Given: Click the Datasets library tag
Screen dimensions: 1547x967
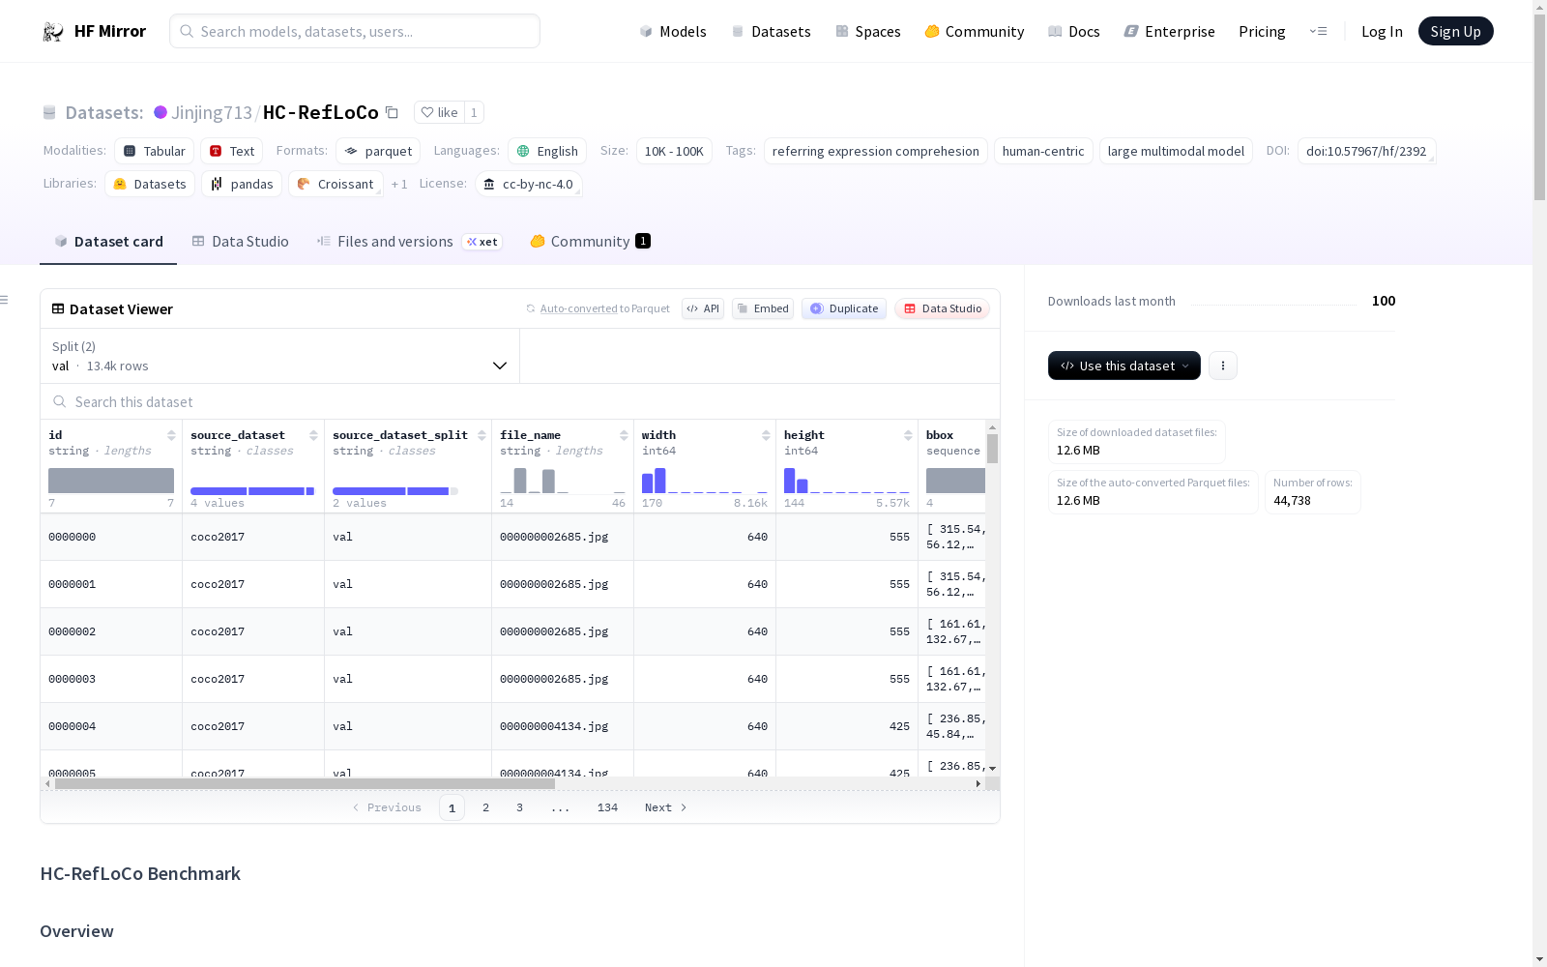Looking at the screenshot, I should 150,184.
